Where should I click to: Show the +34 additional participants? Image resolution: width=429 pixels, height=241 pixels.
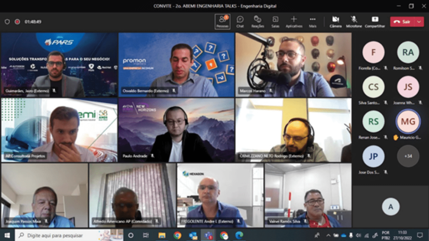click(408, 156)
